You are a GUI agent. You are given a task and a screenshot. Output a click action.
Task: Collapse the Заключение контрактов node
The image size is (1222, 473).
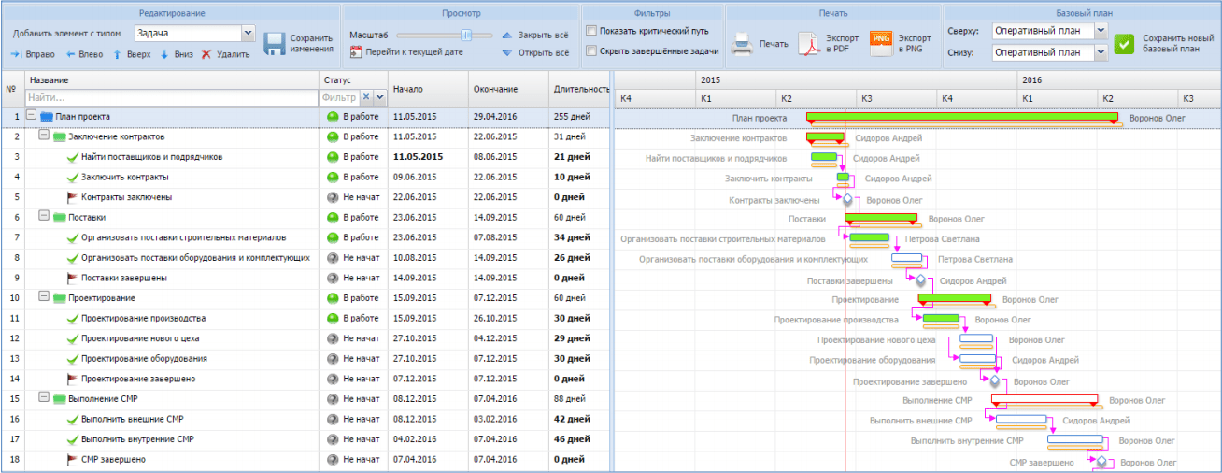point(44,136)
